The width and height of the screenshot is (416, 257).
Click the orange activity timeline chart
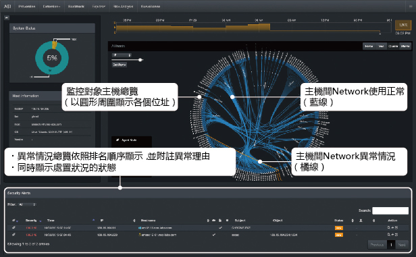coord(253,28)
